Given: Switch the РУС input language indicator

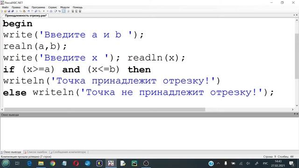Looking at the screenshot, I should [265, 163].
